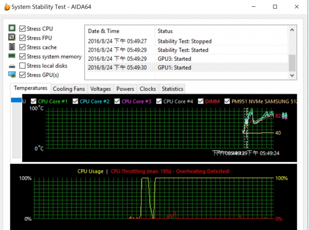The height and width of the screenshot is (230, 309).
Task: Toggle the Stress GPU(s) checkbox
Action: click(22, 75)
